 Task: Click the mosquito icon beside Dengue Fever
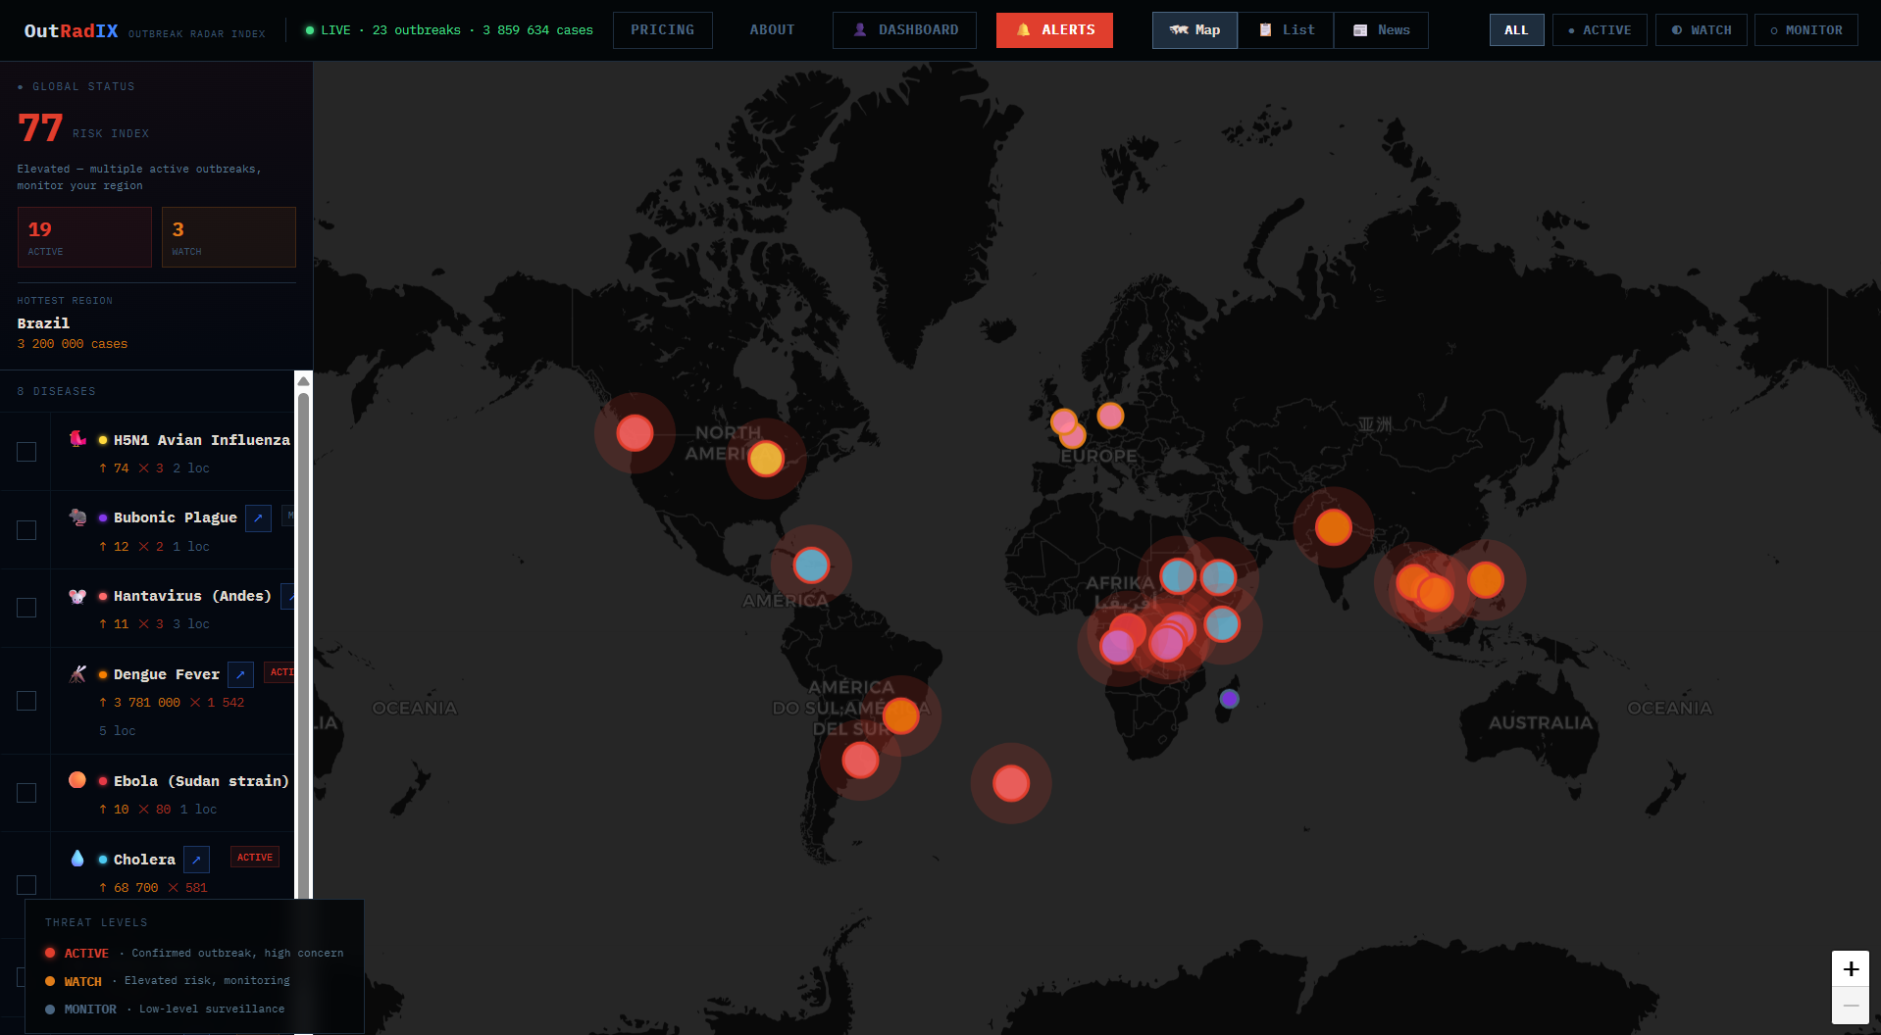77,673
